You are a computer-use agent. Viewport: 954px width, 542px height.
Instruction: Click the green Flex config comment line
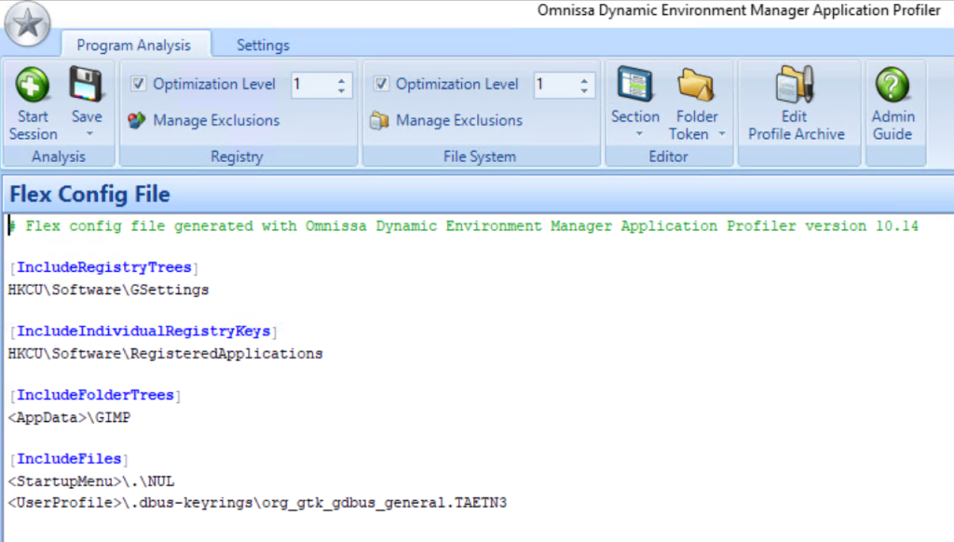[464, 225]
